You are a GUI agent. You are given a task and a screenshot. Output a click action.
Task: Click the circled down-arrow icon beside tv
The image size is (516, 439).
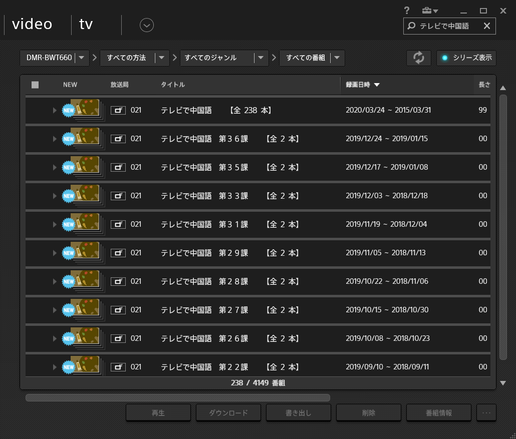point(147,25)
